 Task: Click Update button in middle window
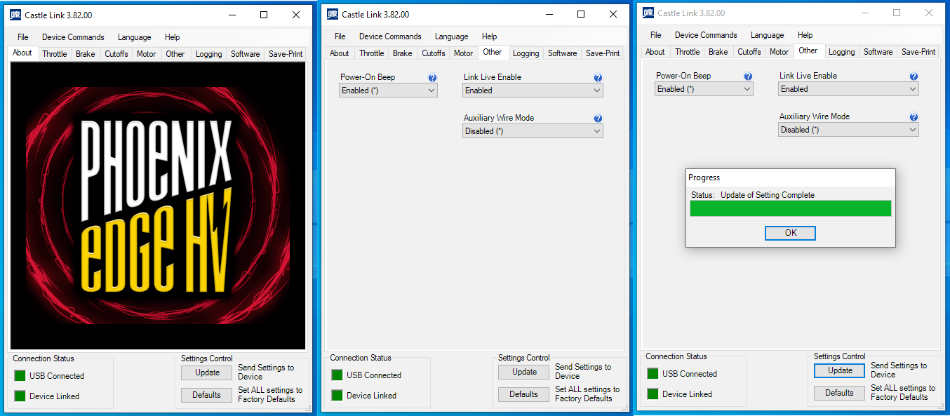(524, 373)
